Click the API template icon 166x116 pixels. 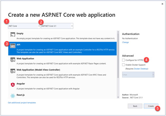(x=12, y=46)
